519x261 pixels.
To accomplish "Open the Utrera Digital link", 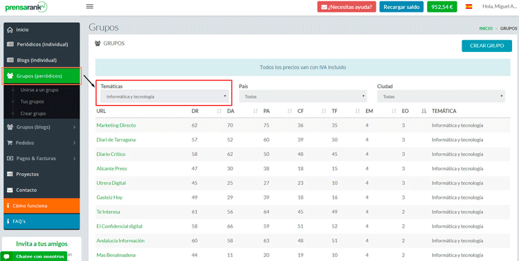I will [x=111, y=183].
